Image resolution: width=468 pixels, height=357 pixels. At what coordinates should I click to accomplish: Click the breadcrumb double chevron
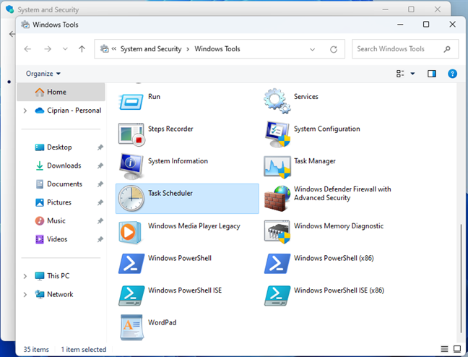tap(113, 48)
